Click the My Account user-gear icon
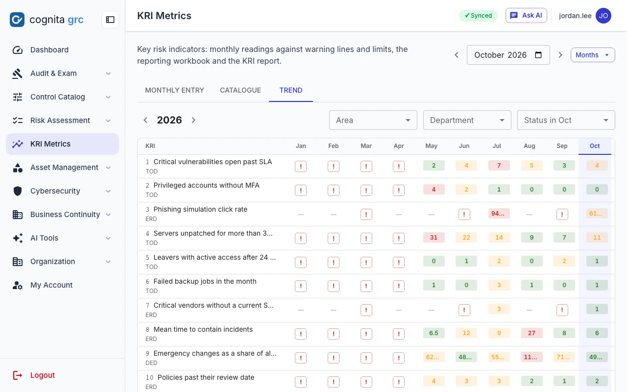Viewport: 627px width, 392px height. 18,285
